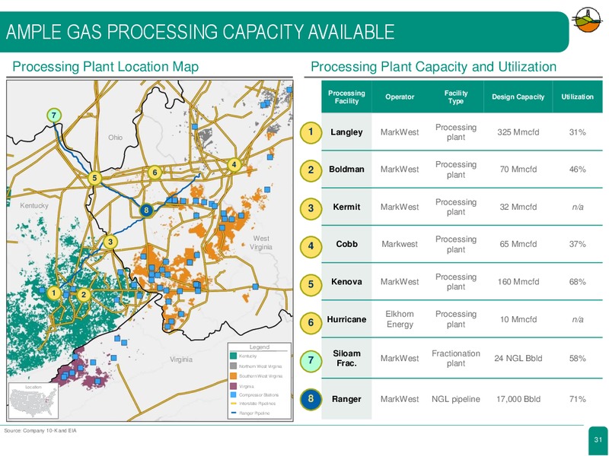Select the '65 Mmcfd' design capacity value
Image resolution: width=609 pixels, height=456 pixels.
point(518,244)
